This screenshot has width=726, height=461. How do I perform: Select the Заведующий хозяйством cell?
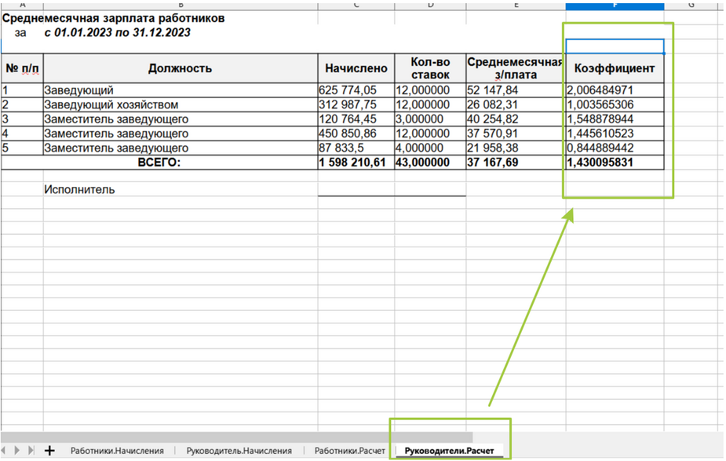[x=179, y=104]
